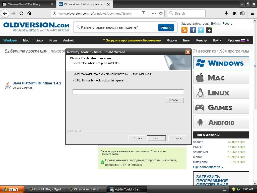The image size is (257, 193).
Task: Click the Реестр link near greeting
Action: point(227,23)
